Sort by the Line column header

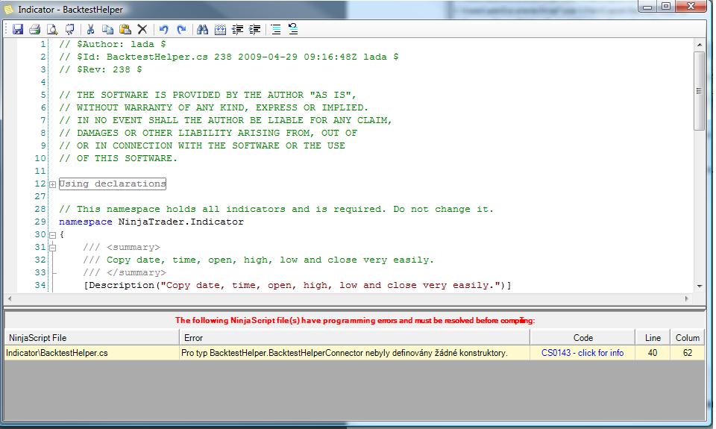click(x=653, y=338)
